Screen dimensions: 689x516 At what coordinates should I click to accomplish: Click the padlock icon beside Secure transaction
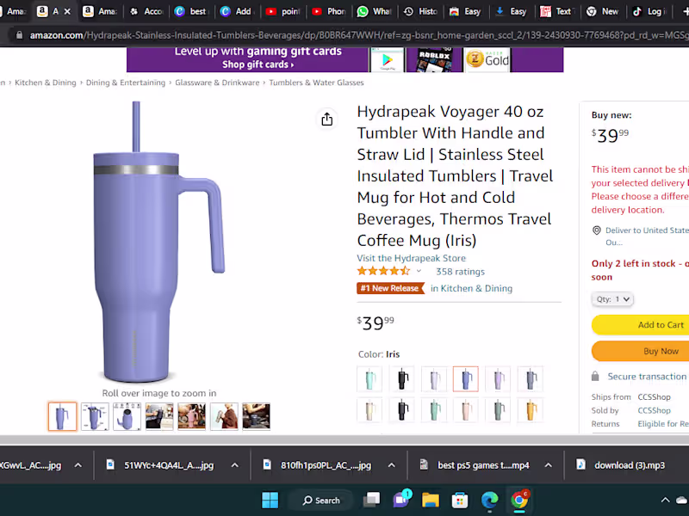(595, 376)
